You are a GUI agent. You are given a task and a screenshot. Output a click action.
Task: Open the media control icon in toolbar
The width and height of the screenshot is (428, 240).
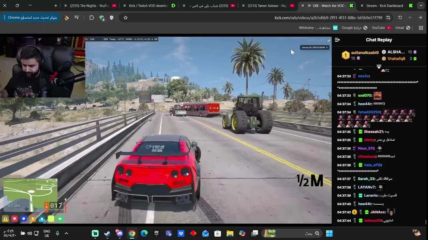point(77,18)
